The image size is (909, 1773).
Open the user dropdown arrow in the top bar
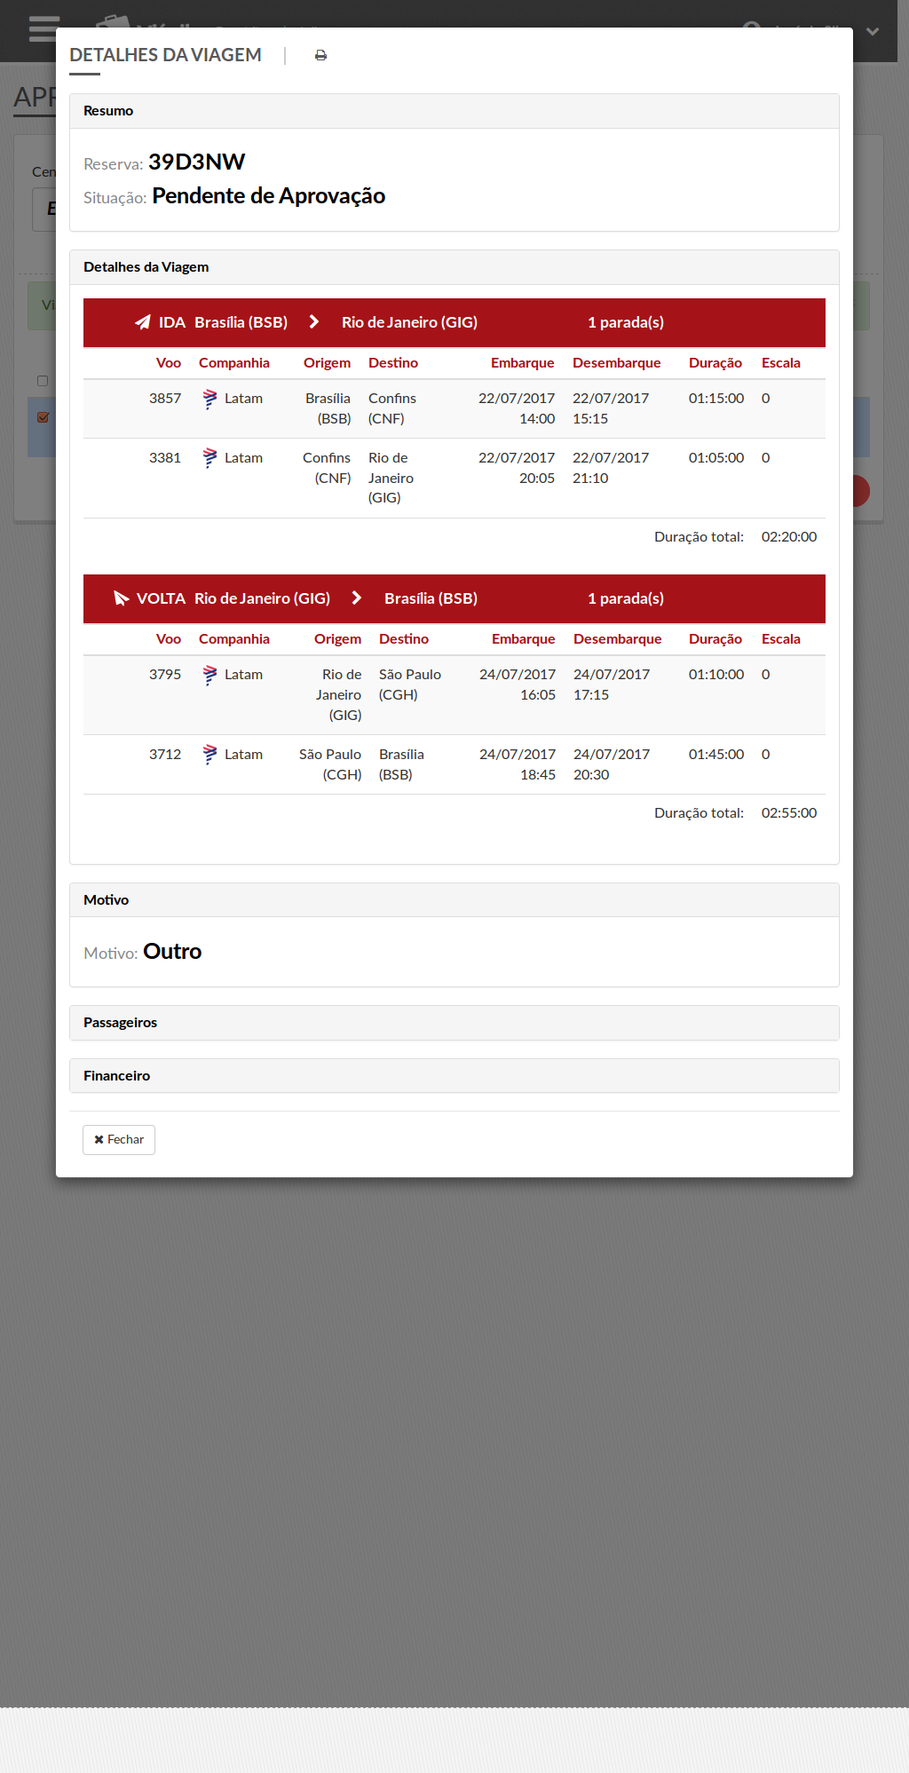coord(873,31)
